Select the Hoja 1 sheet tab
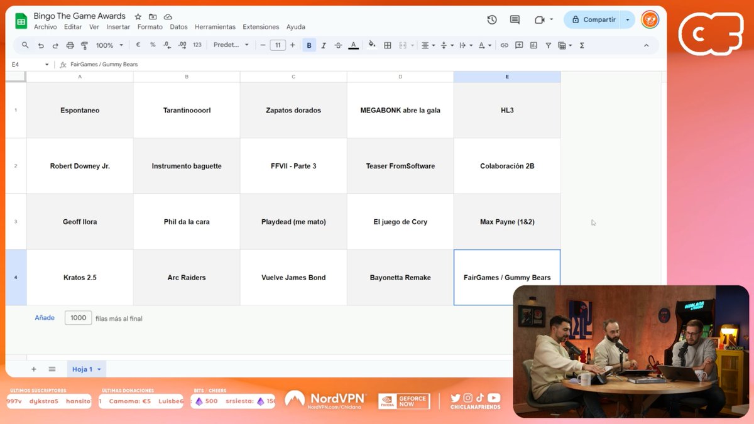Screen dimensions: 754x424 pyautogui.click(x=87, y=369)
